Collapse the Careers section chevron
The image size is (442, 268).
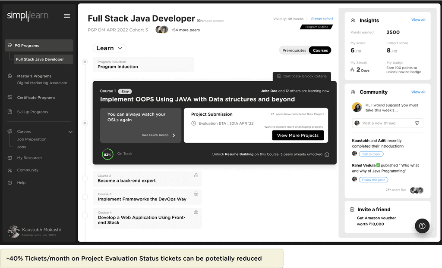[x=70, y=132]
